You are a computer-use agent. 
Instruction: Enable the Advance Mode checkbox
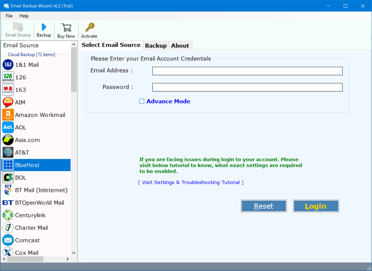click(x=142, y=101)
